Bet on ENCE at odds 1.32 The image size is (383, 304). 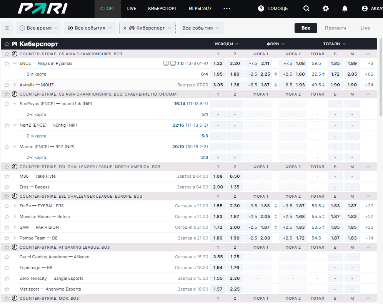tap(218, 63)
